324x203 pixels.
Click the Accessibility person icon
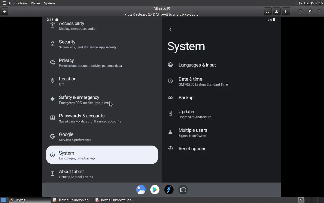[x=52, y=25]
